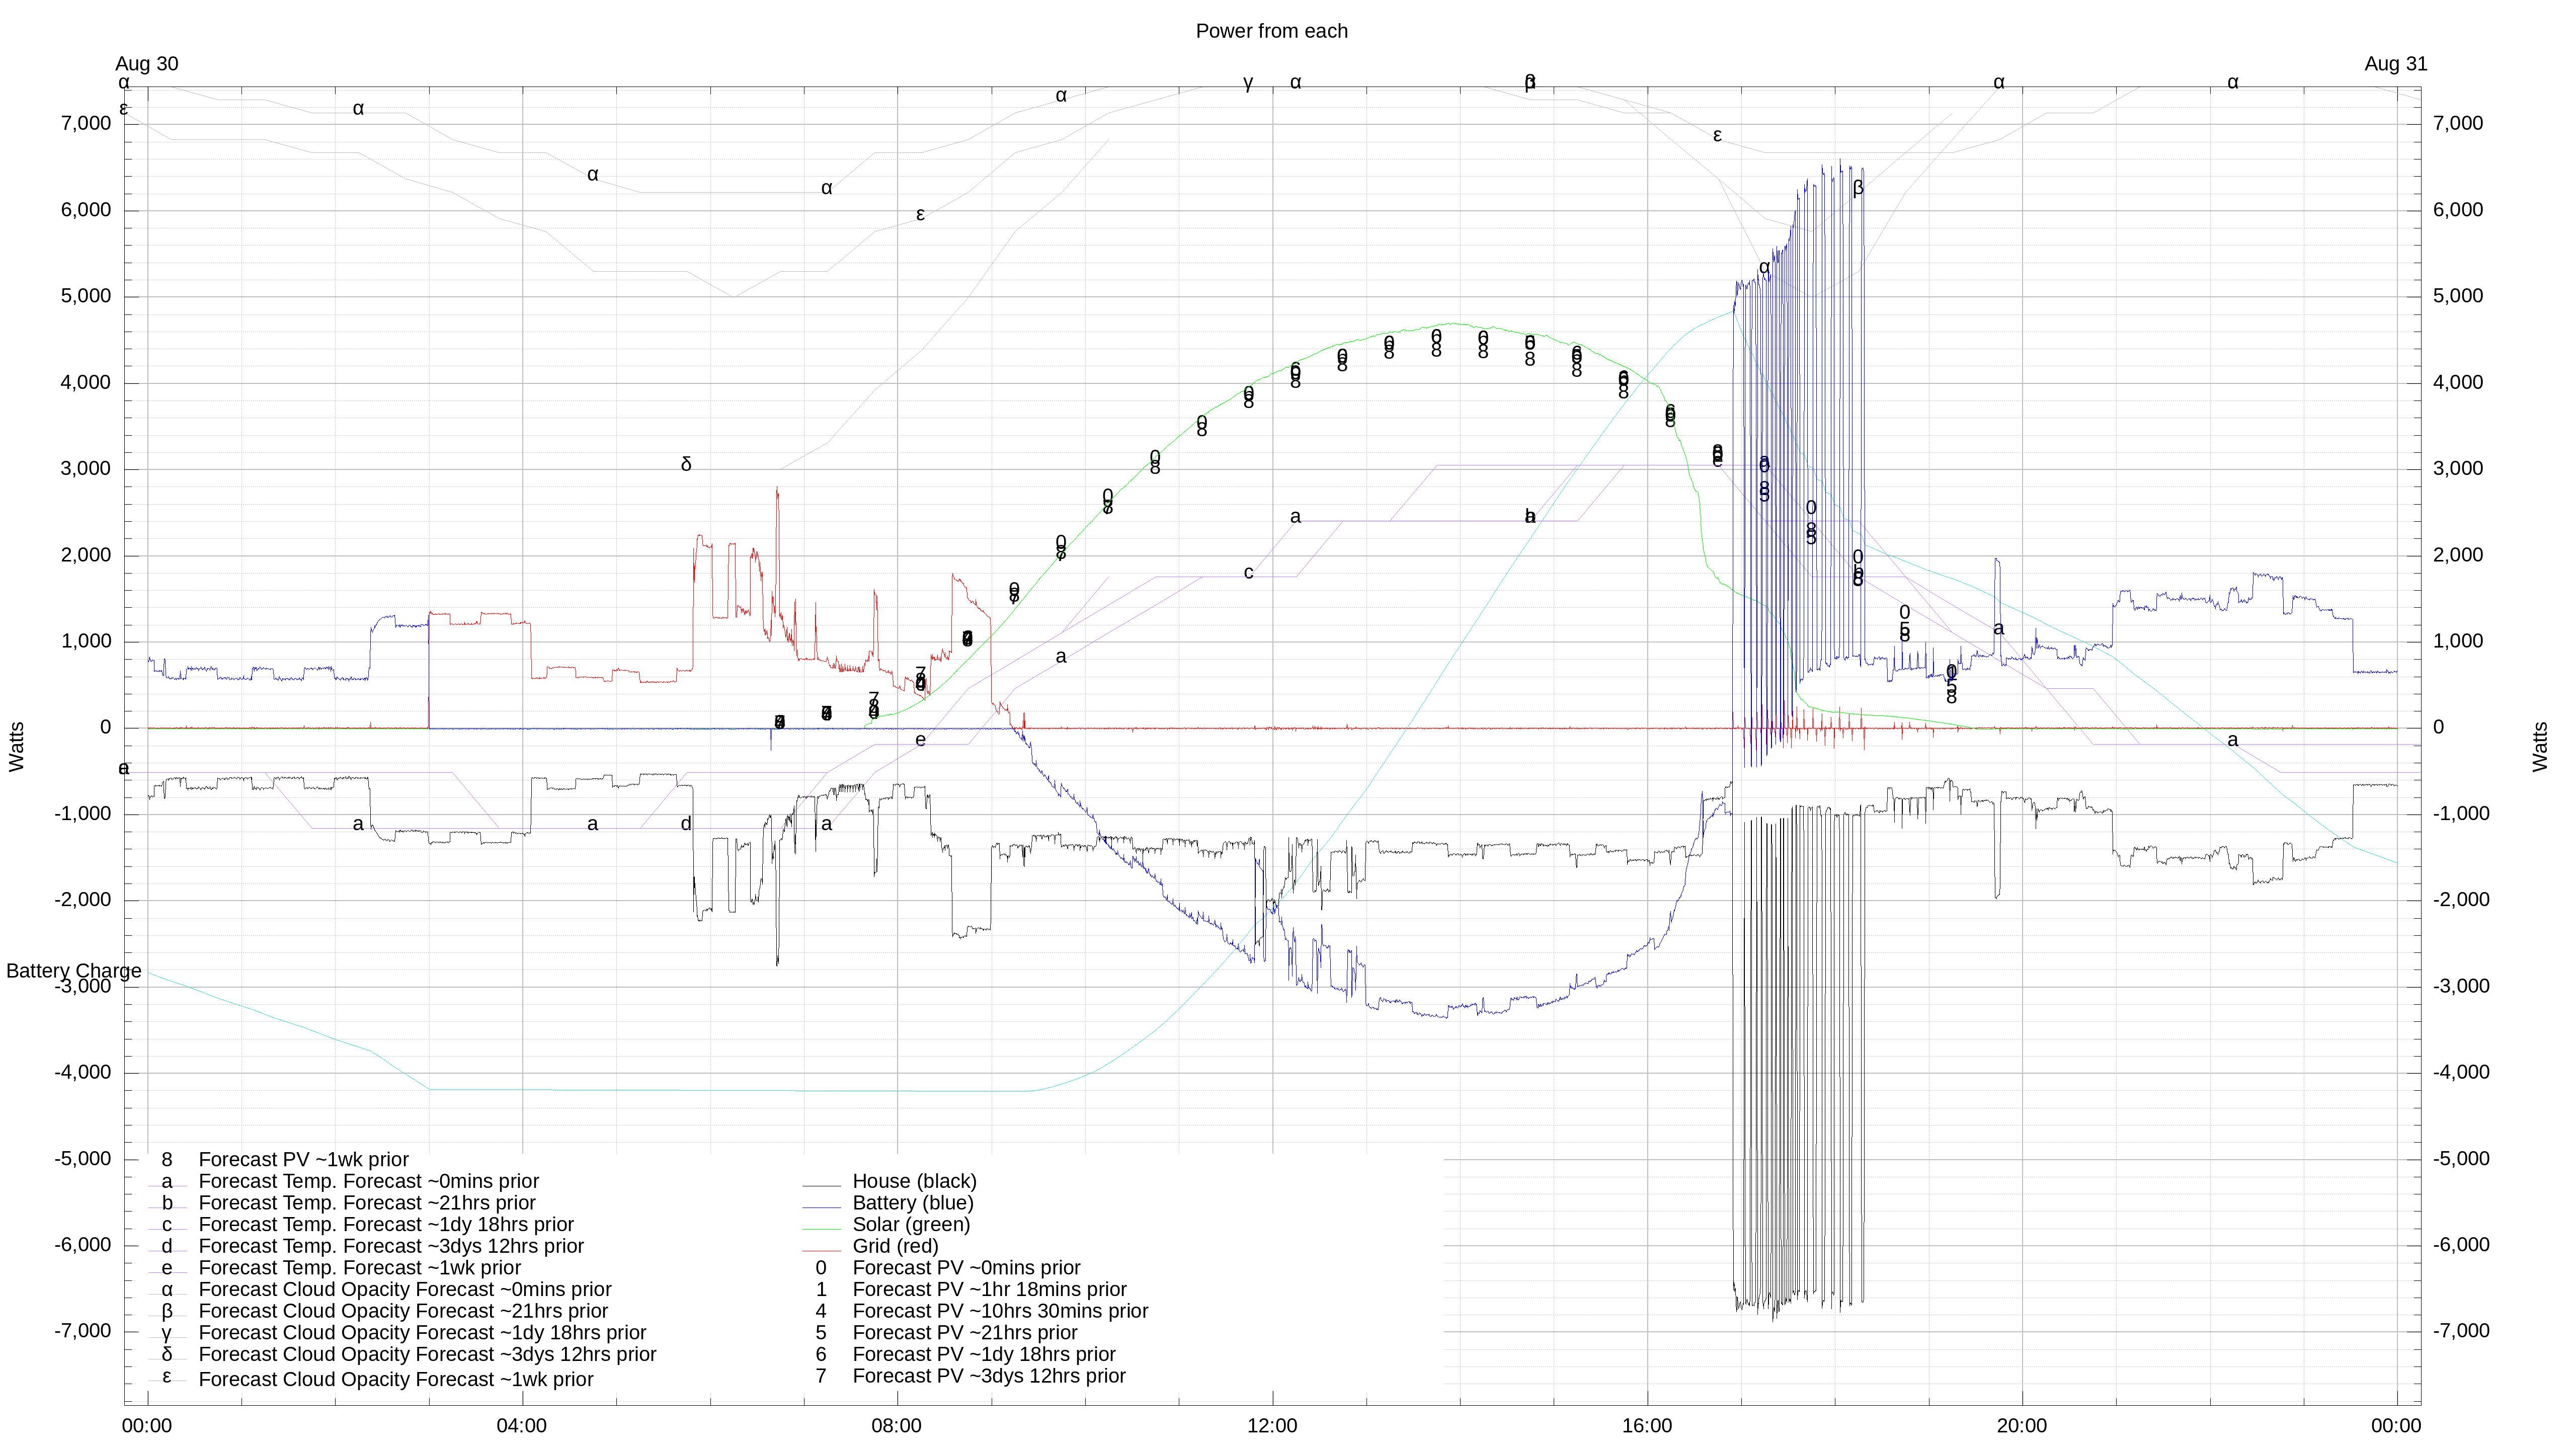This screenshot has width=2576, height=1449.
Task: Click legend entry 'Forecast PV ~3dys 12hrs prior'
Action: (x=989, y=1376)
